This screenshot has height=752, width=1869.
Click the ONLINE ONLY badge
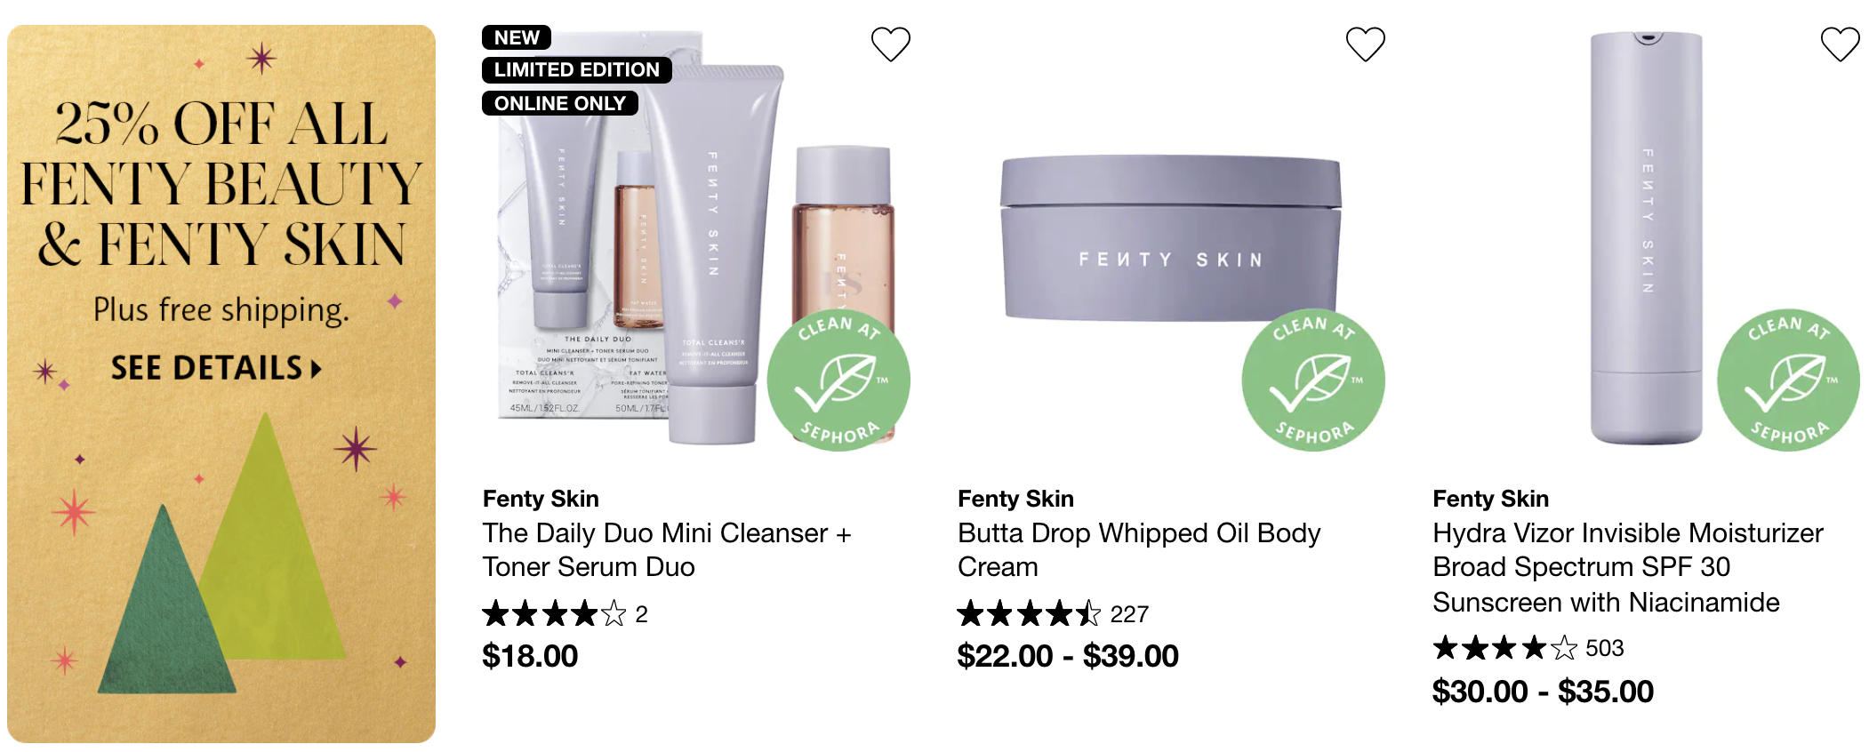[560, 103]
